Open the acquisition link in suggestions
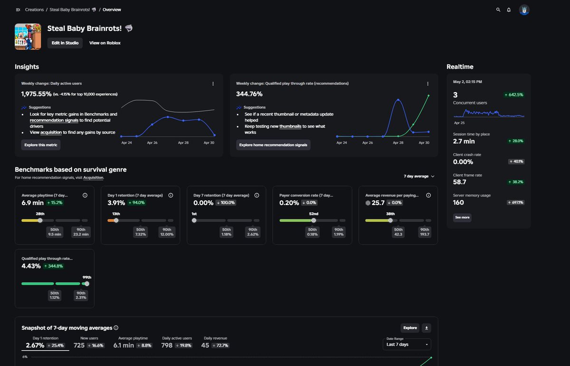 tap(51, 132)
